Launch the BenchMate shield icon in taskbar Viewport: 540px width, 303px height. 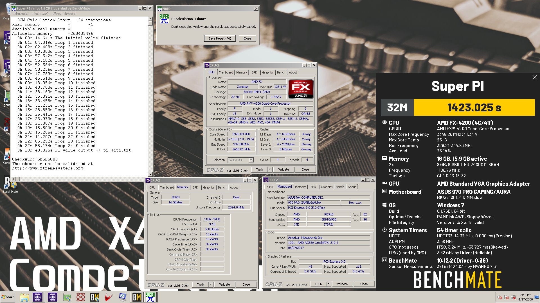95,297
